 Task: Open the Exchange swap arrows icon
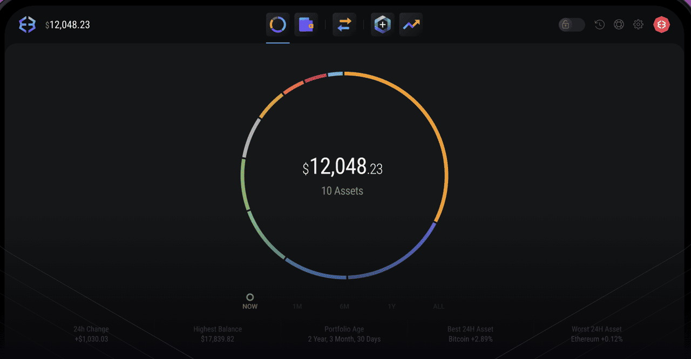[x=344, y=25]
